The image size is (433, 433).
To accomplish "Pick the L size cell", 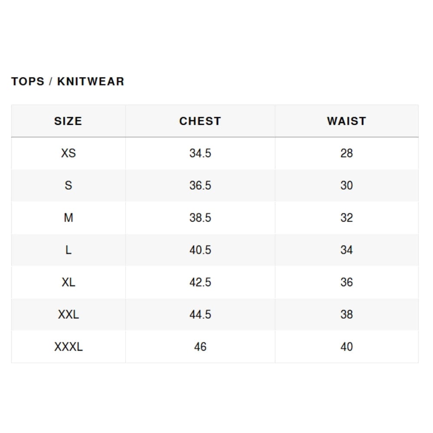I will (68, 250).
